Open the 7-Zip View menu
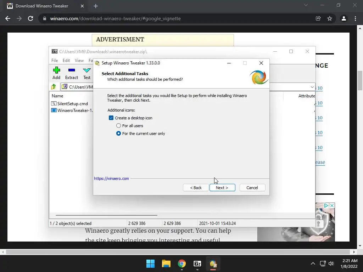363x272 pixels. click(x=79, y=60)
